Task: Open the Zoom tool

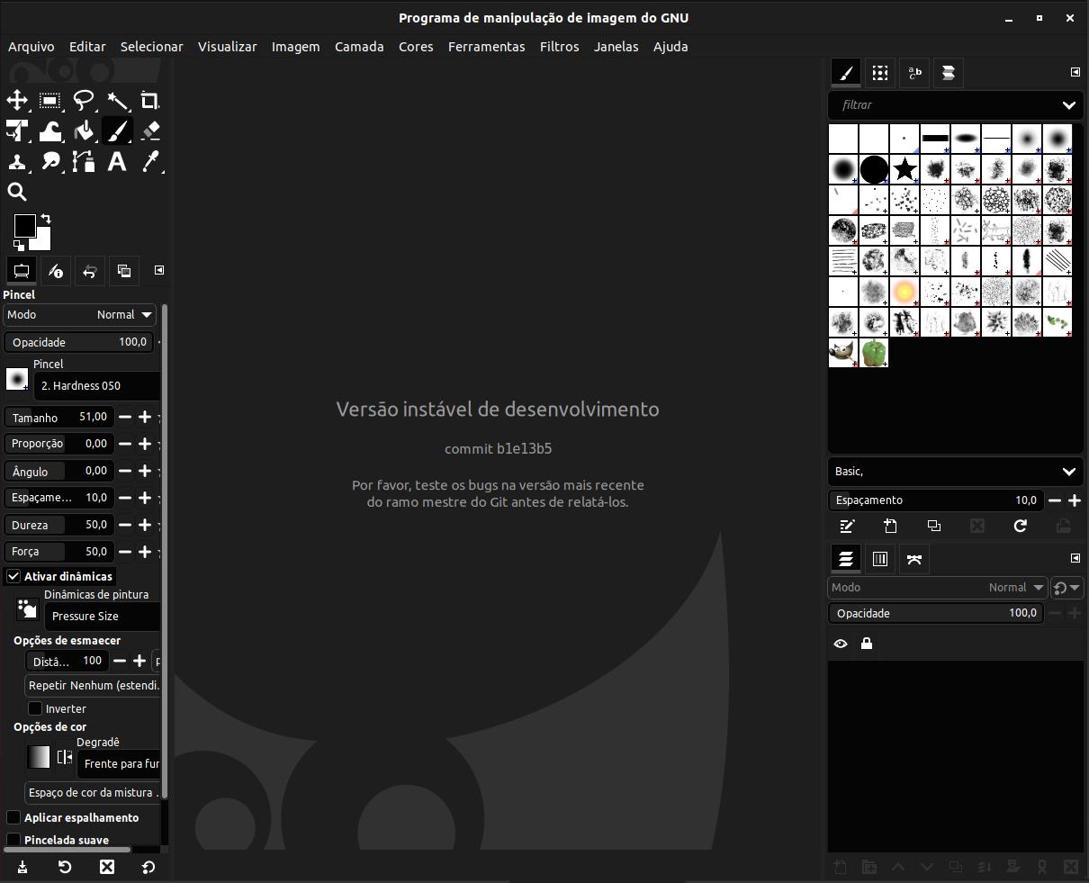Action: (x=17, y=191)
